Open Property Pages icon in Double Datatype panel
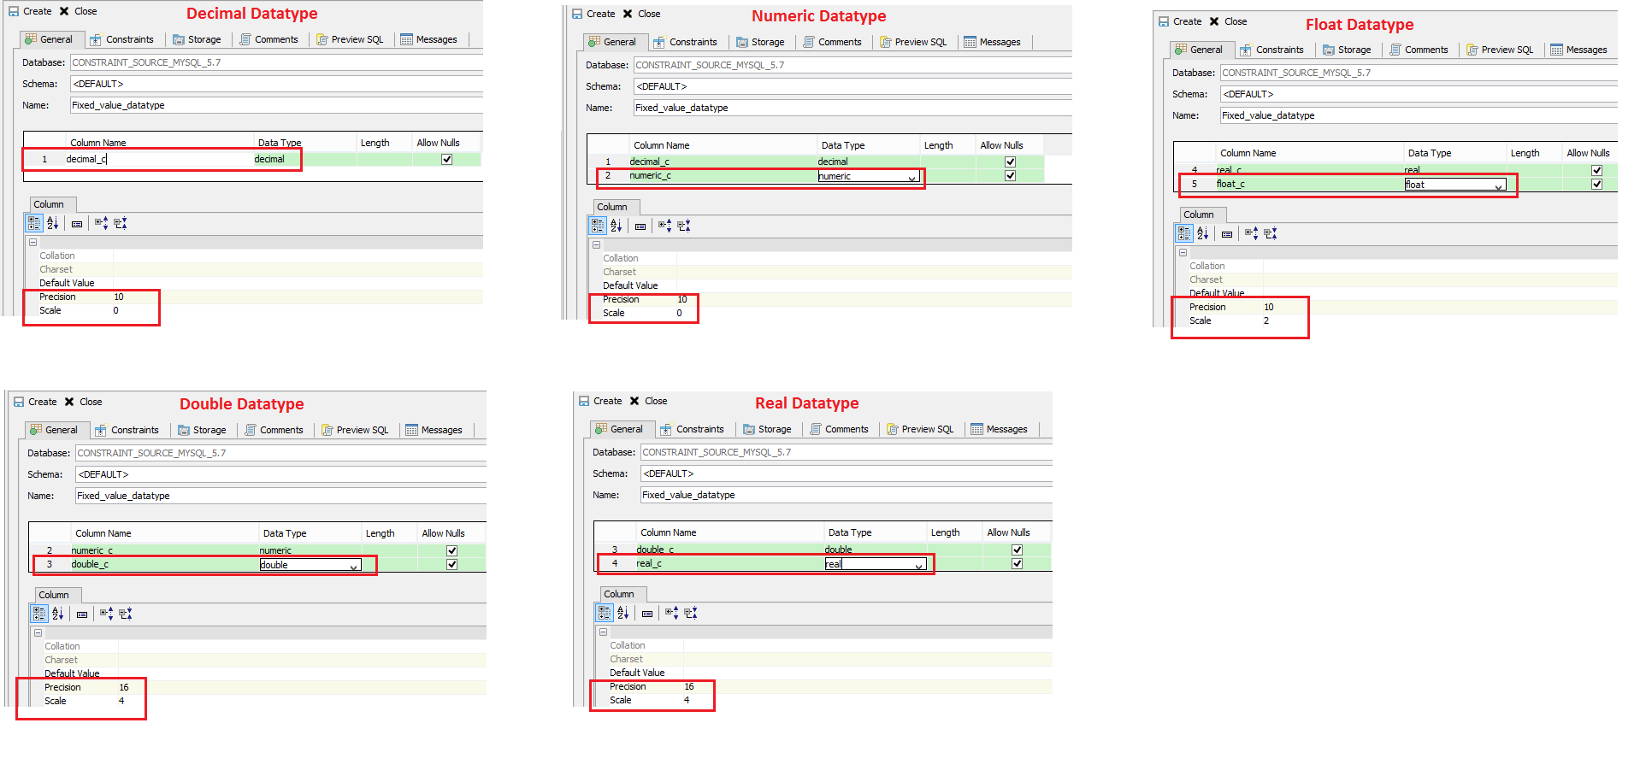This screenshot has width=1652, height=776. (82, 614)
